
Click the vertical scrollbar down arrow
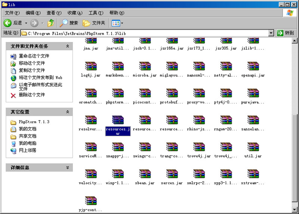295,210
